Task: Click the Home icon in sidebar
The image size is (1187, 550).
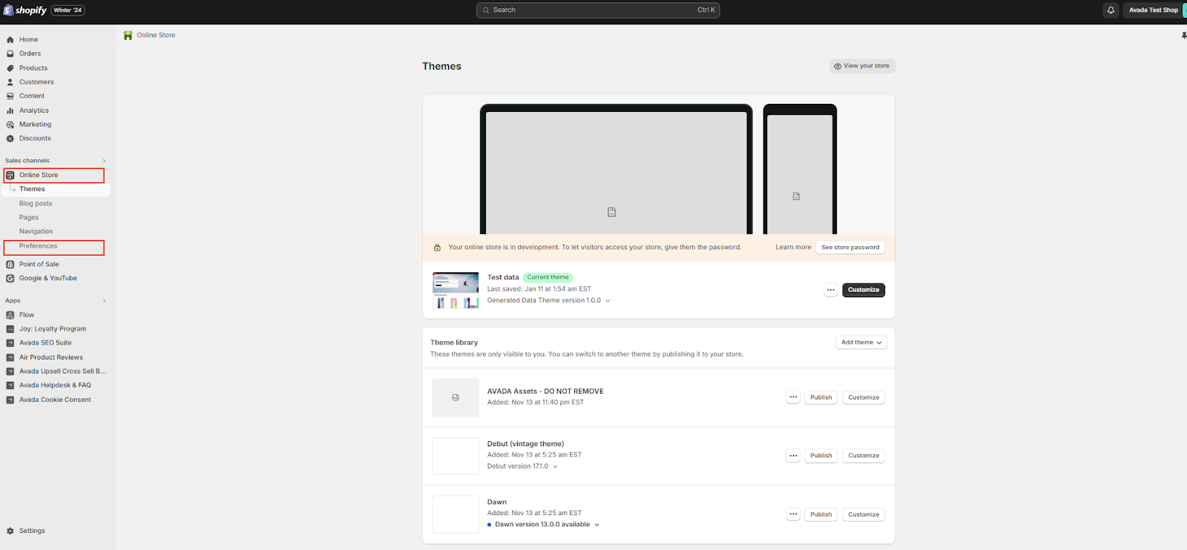Action: [10, 39]
